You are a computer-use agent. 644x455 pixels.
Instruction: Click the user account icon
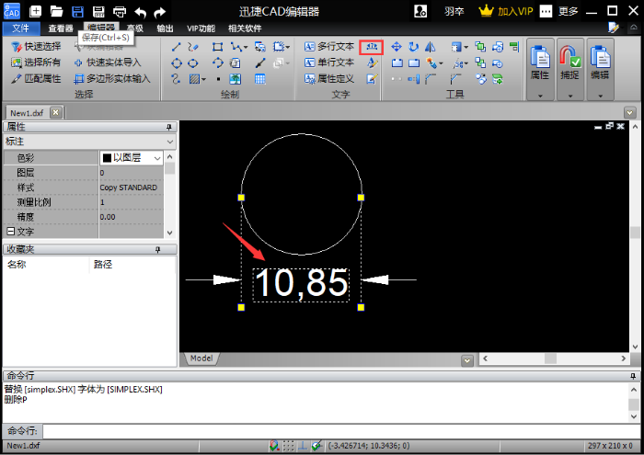pos(420,11)
